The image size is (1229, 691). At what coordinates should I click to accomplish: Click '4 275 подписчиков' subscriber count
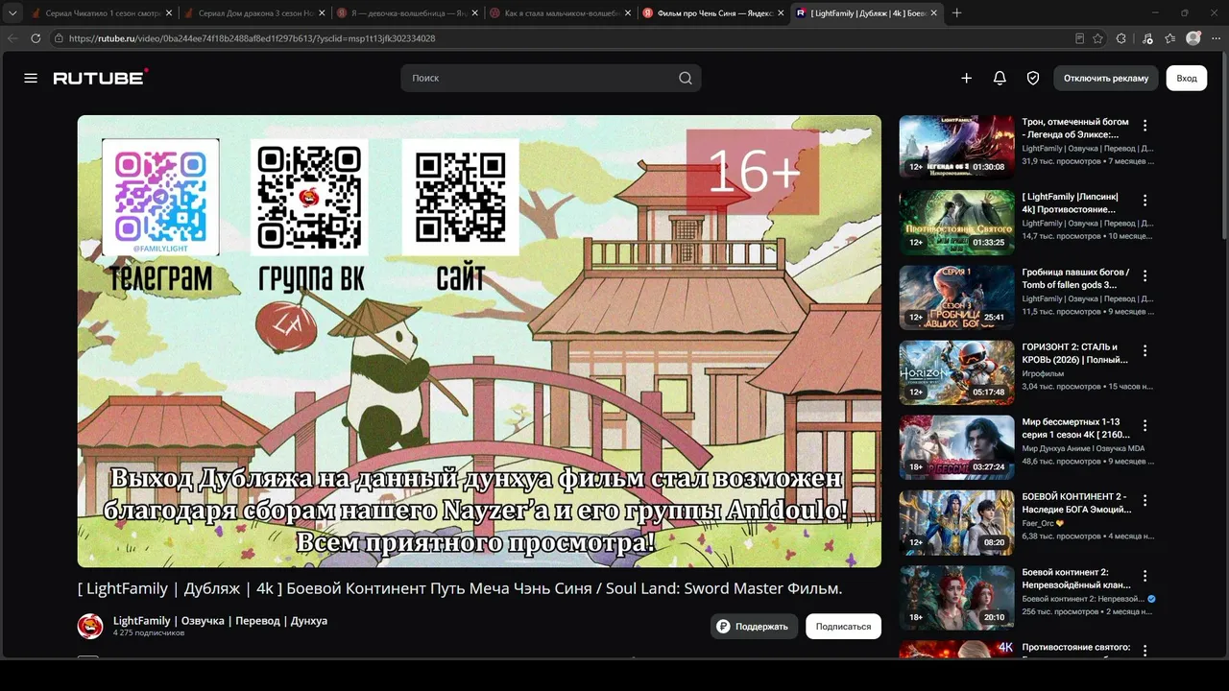[149, 633]
